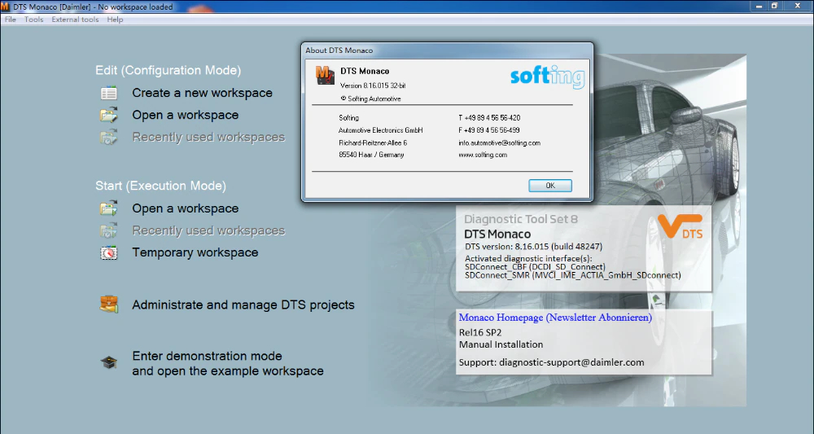Image resolution: width=814 pixels, height=434 pixels.
Task: Click the Create a new workspace icon
Action: (x=109, y=93)
